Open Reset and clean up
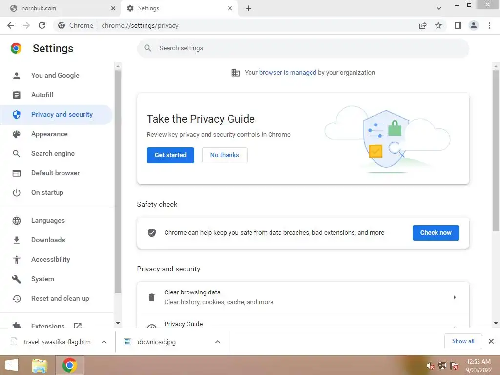Viewport: 500px width, 375px height. click(x=60, y=298)
